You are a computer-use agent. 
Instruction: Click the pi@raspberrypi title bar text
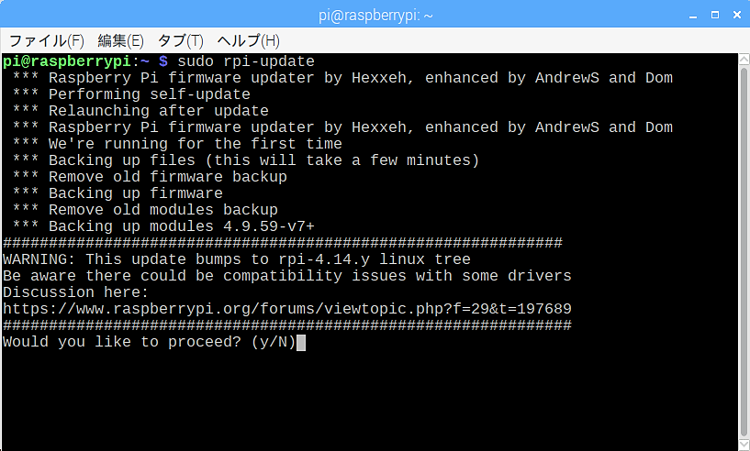pos(375,16)
